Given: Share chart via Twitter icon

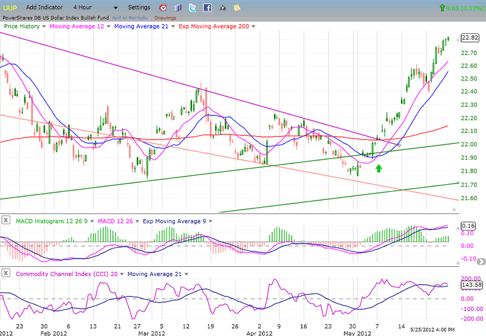Looking at the screenshot, I should point(192,8).
